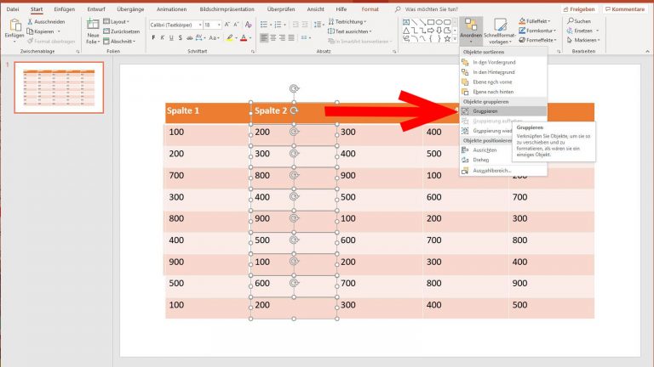Open the Formeffekte dropdown

click(537, 41)
